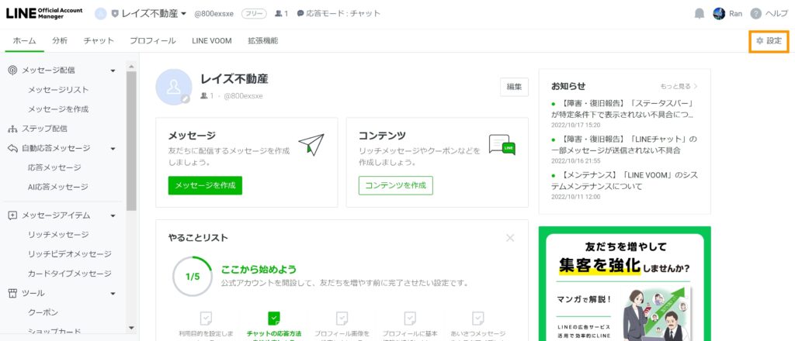Click the sidebar scrollbar thumb

coord(131,140)
